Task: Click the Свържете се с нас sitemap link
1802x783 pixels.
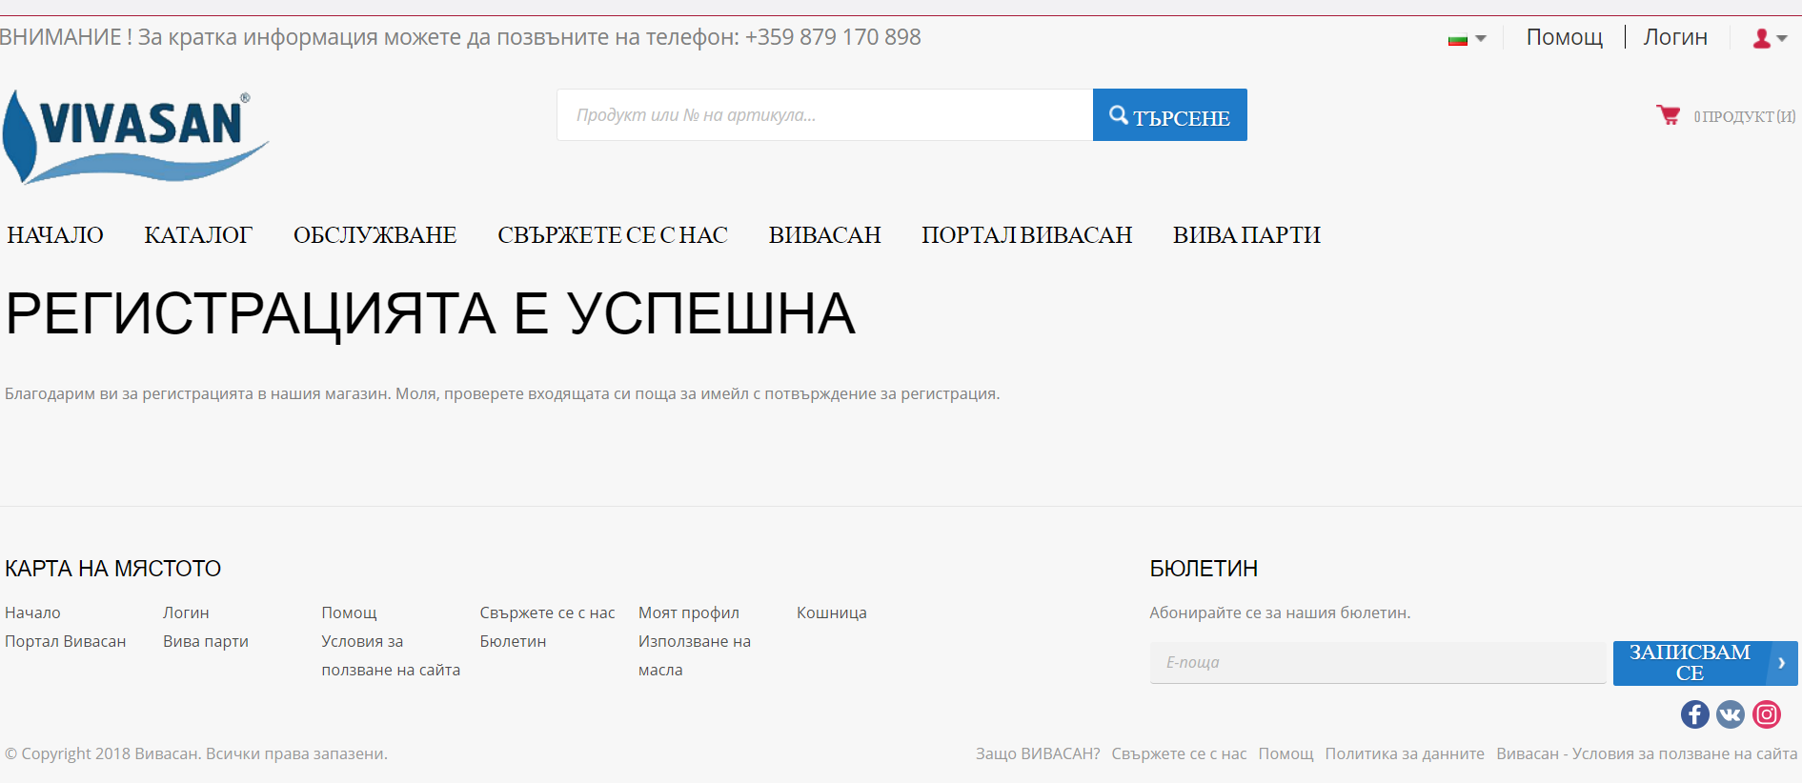Action: [547, 612]
